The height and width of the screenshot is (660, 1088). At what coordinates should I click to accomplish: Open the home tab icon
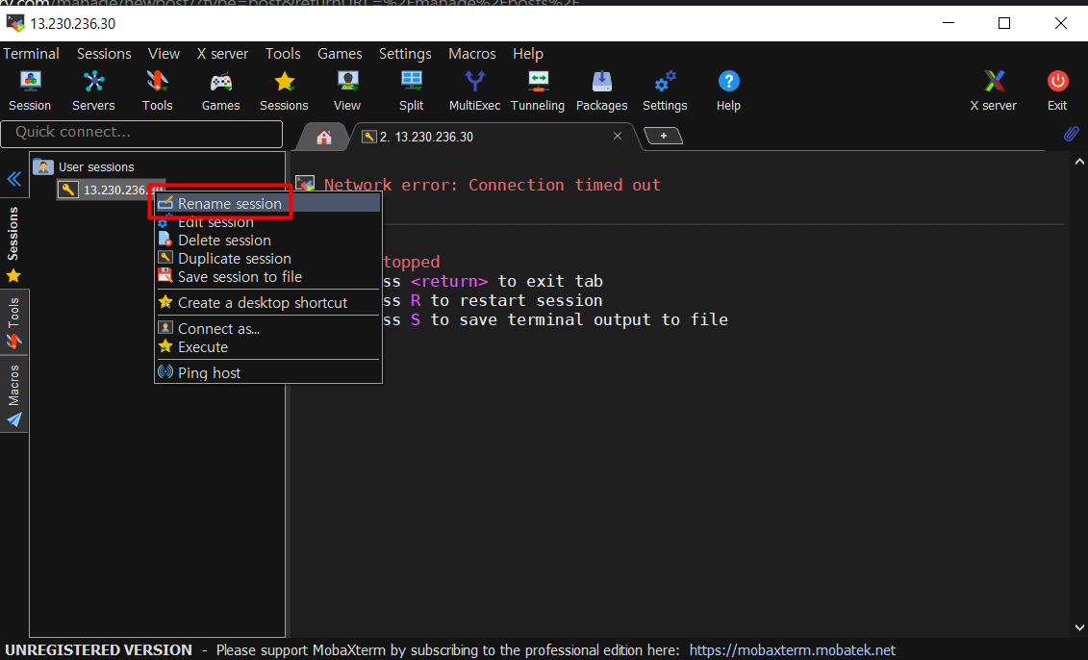(323, 137)
